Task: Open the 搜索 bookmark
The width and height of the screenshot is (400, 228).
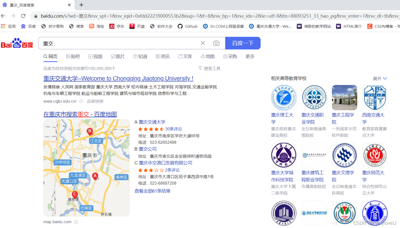Action: (77, 26)
